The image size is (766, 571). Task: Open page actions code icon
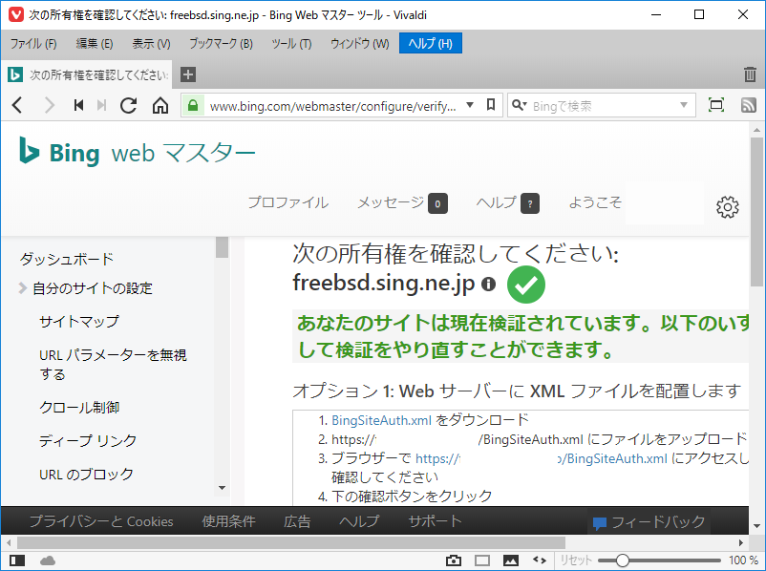[540, 560]
